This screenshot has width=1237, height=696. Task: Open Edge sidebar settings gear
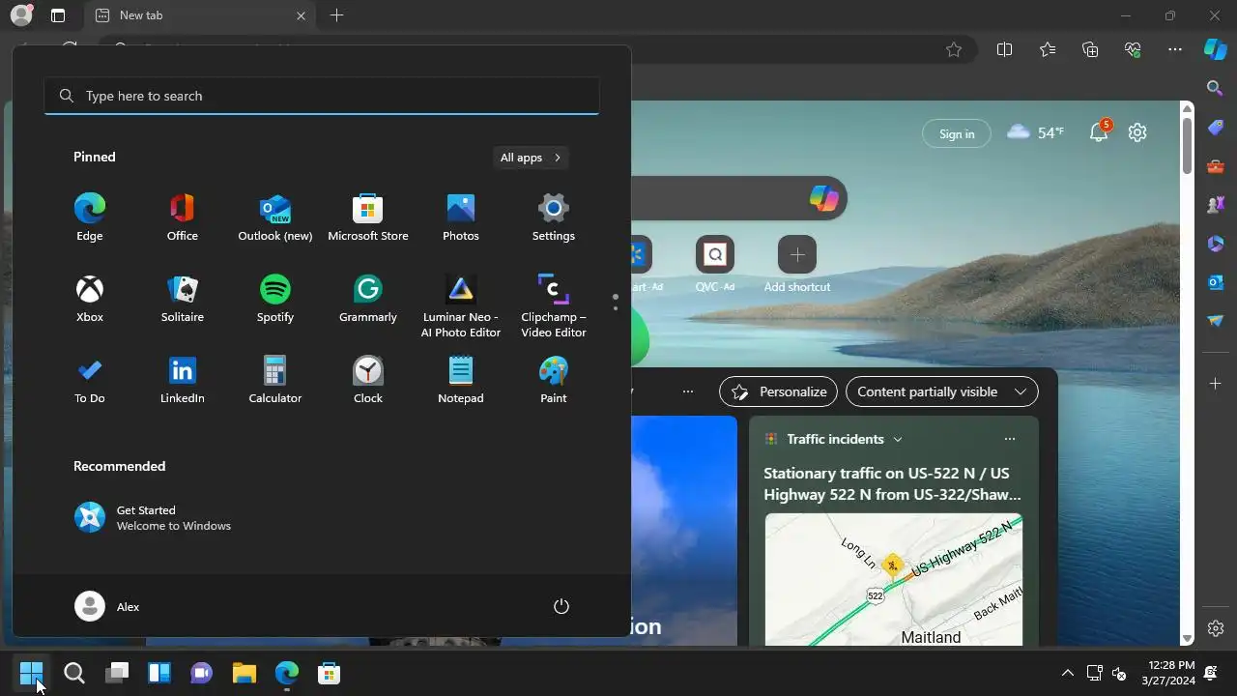point(1216,628)
